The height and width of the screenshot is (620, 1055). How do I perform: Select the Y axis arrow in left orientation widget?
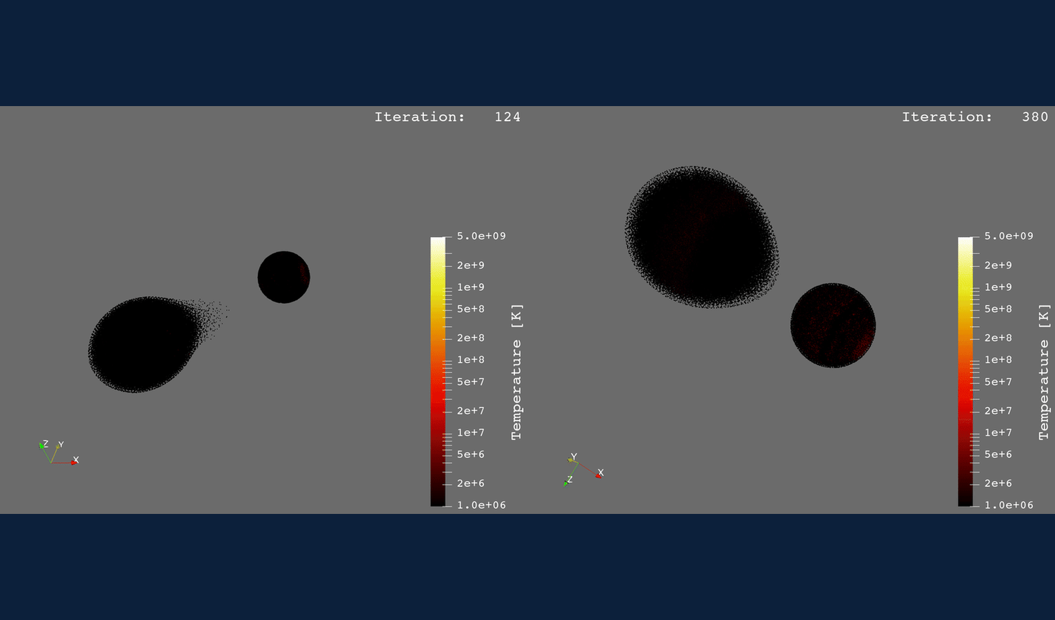(x=59, y=447)
